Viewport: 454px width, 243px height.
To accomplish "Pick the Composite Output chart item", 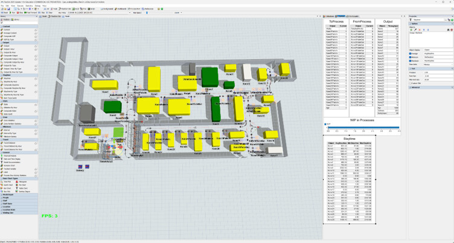I will tap(11, 55).
